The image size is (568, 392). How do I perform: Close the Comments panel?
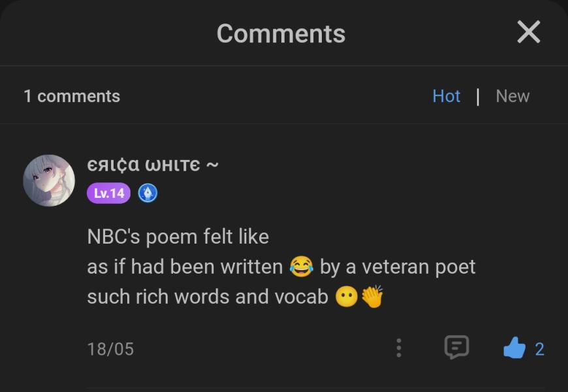tap(528, 32)
